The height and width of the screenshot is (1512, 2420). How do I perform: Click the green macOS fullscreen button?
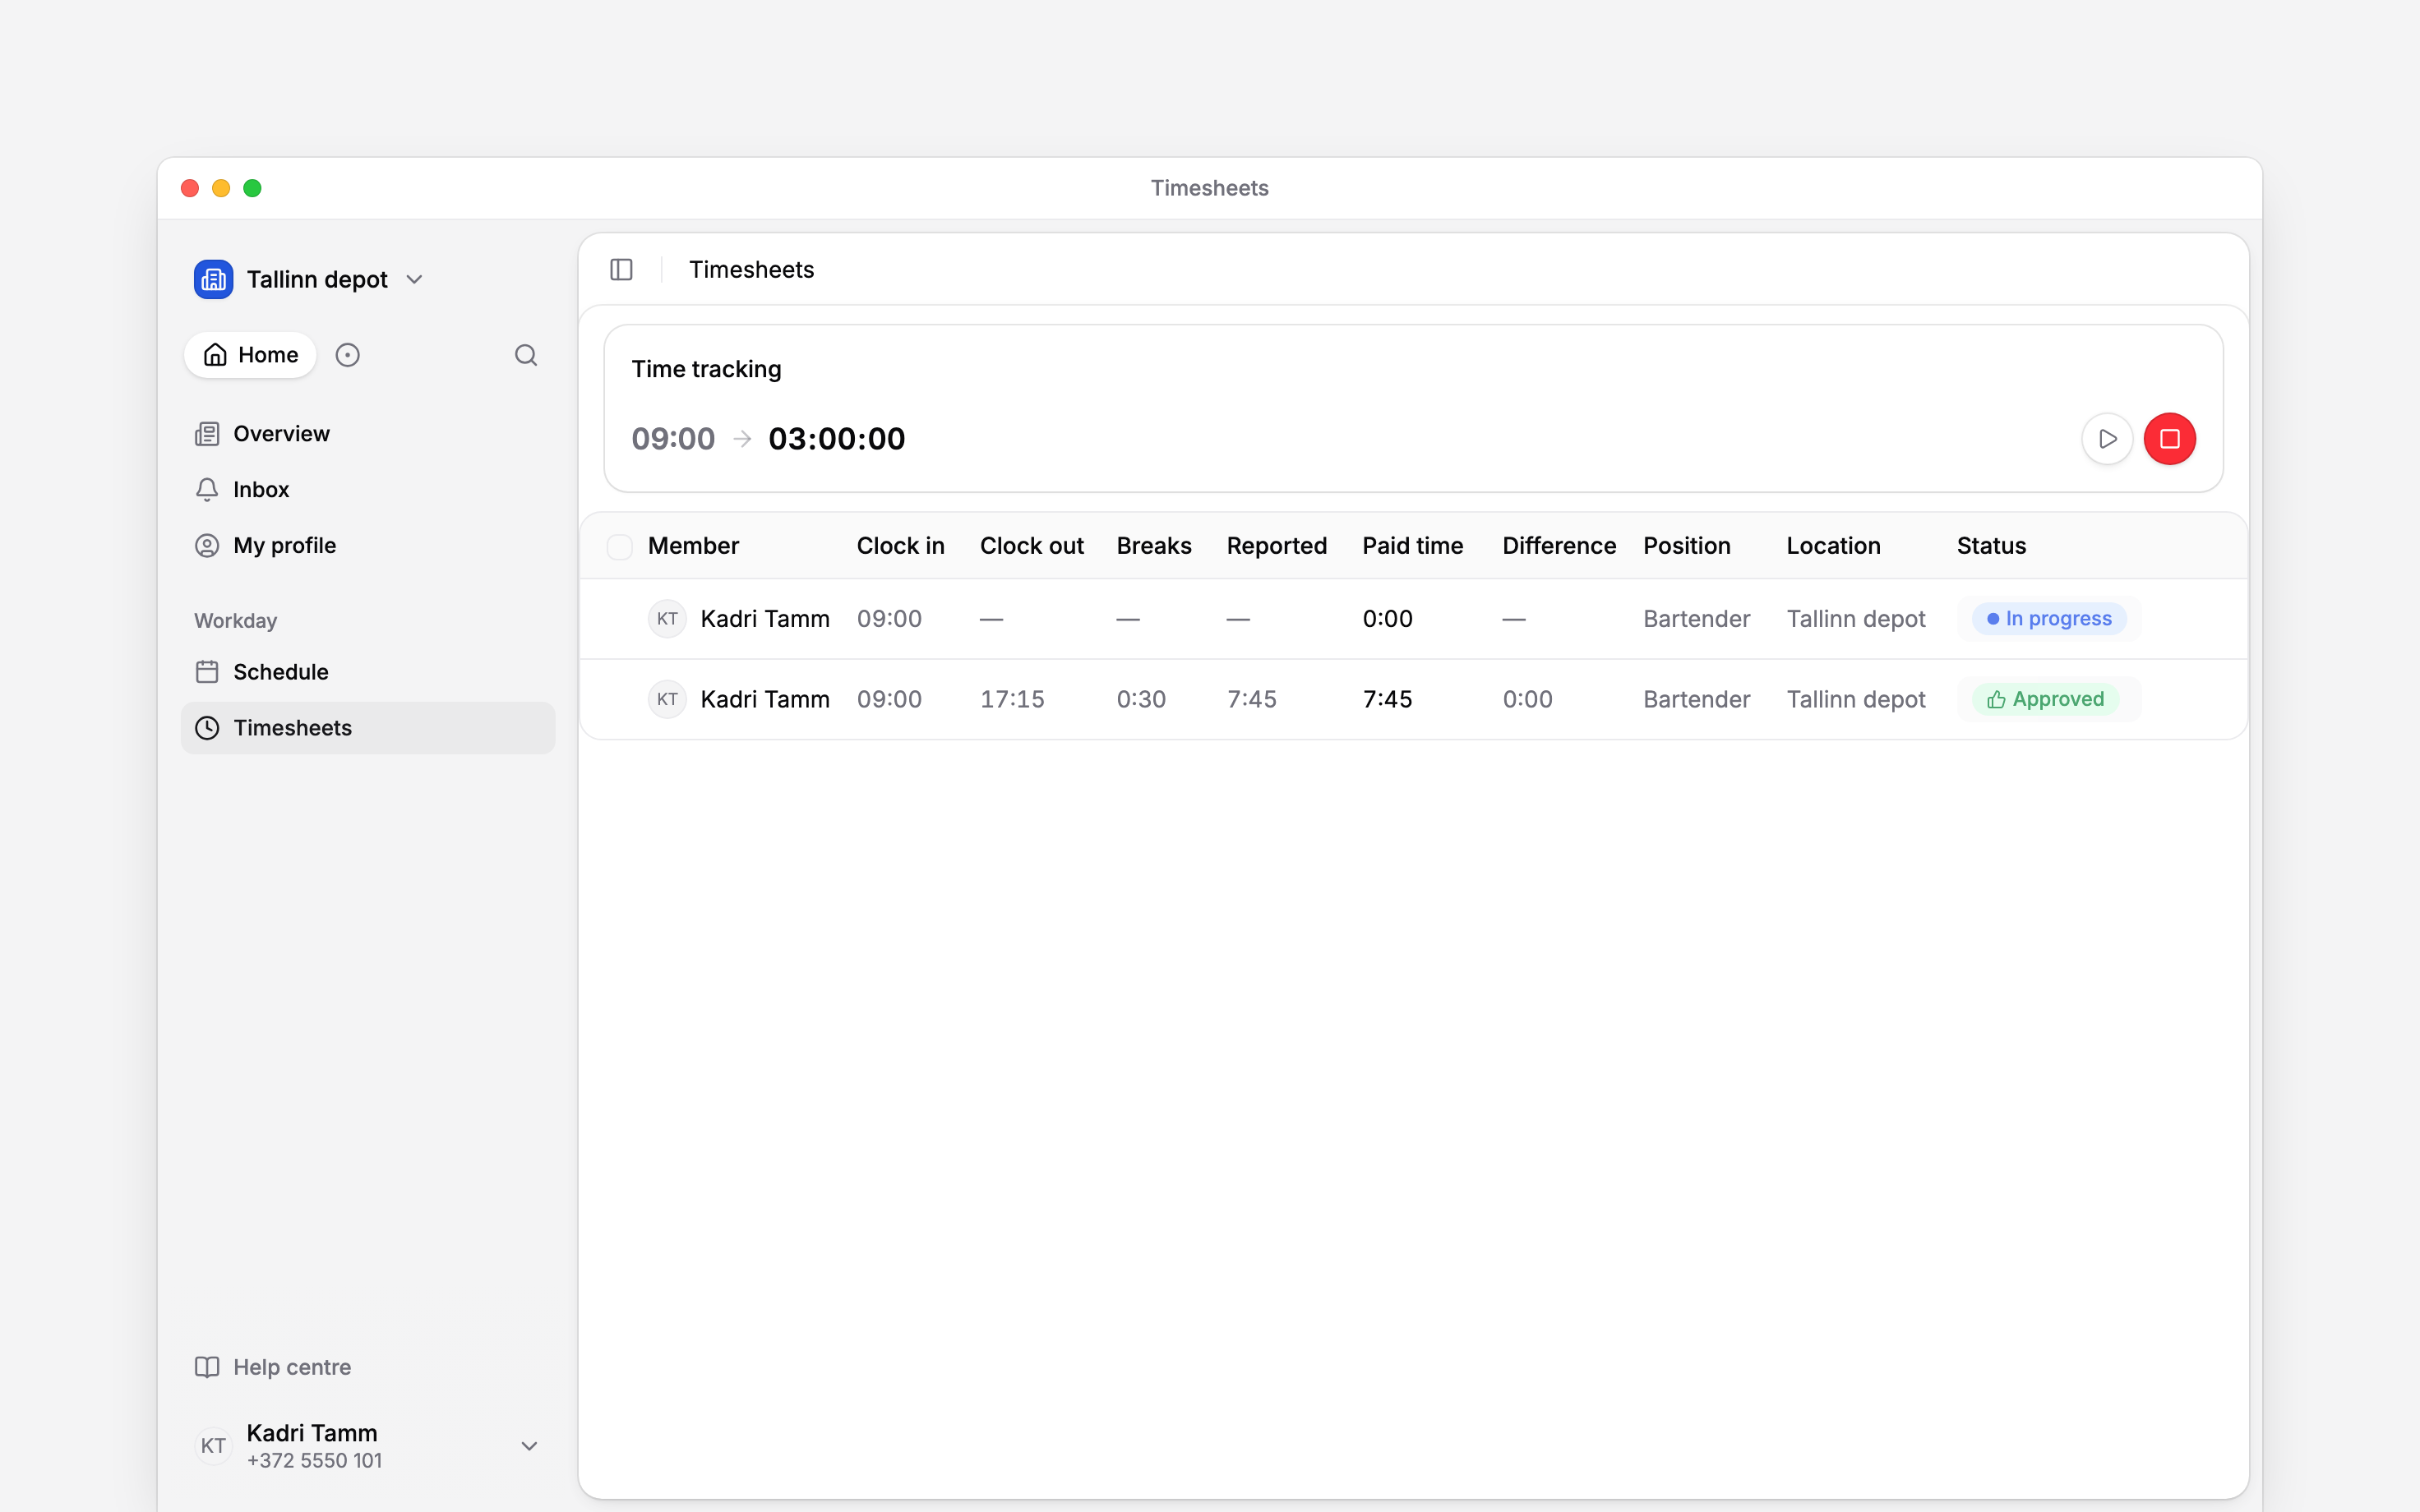[x=252, y=188]
